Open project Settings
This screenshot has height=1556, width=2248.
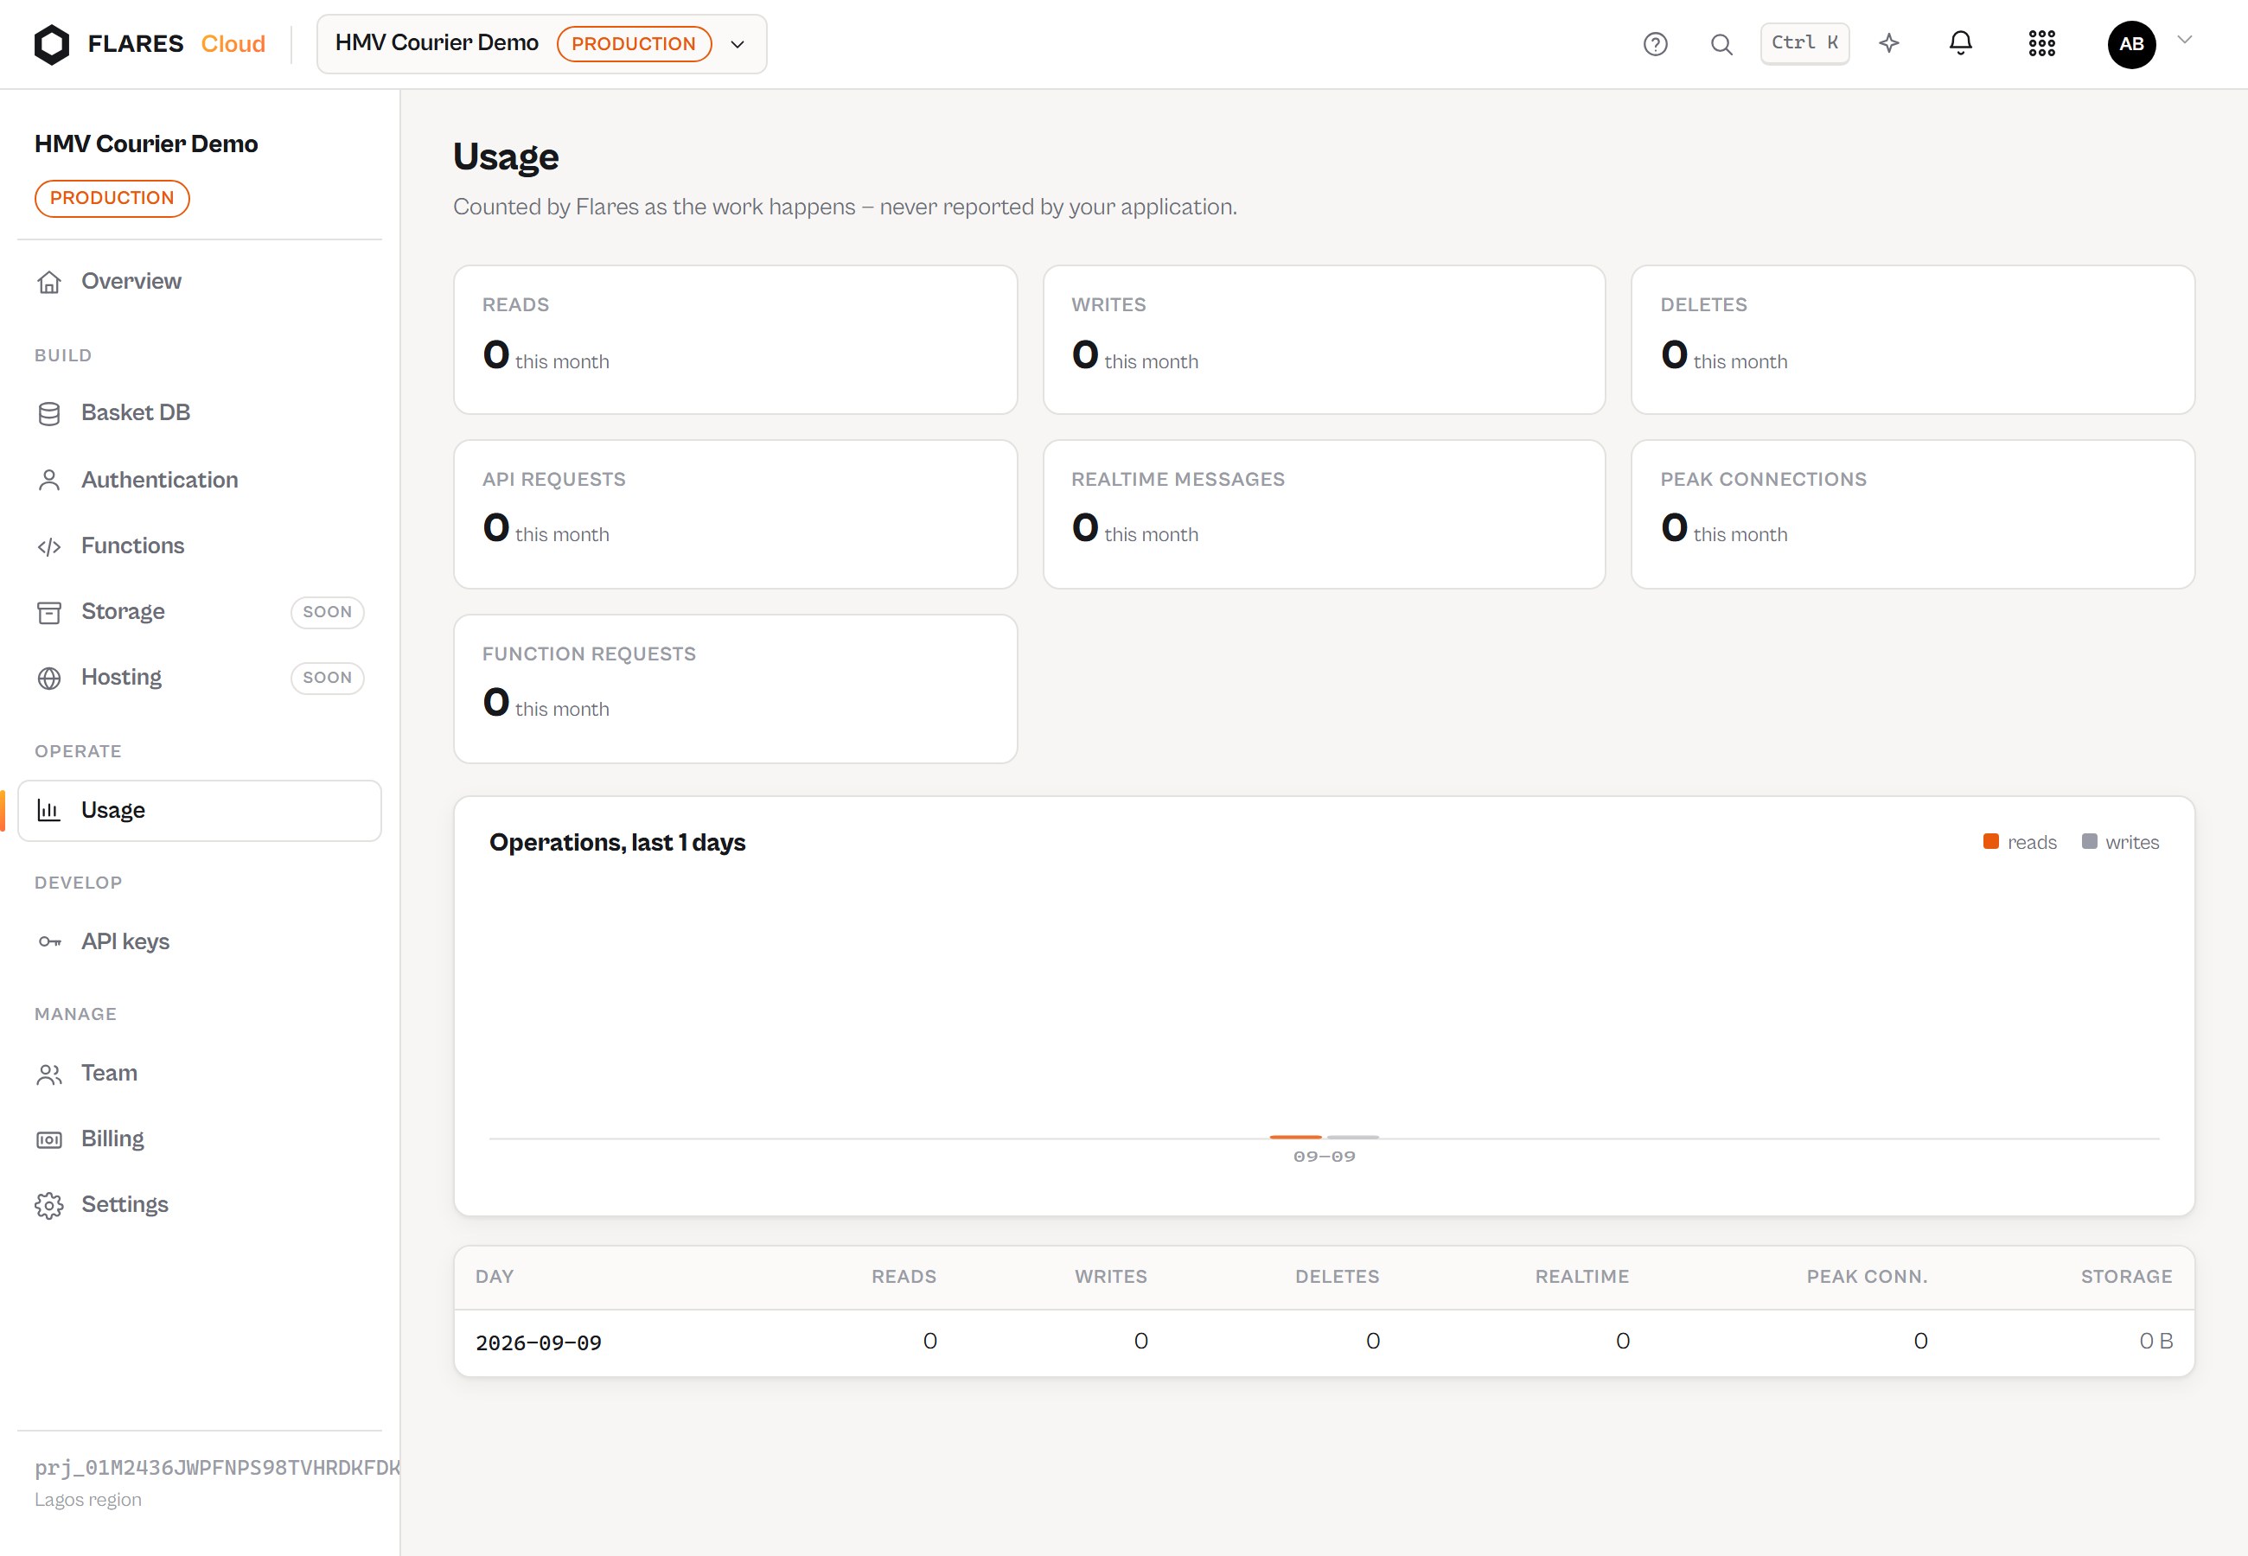[x=199, y=1205]
